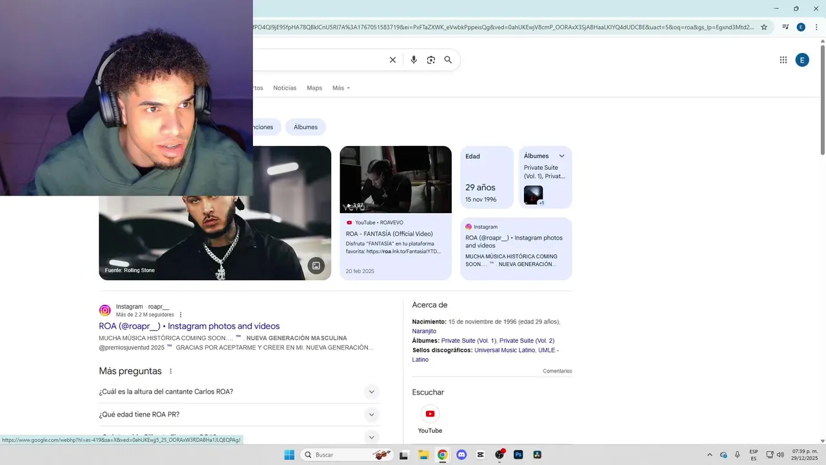The height and width of the screenshot is (465, 826).
Task: Click the Comentarios feedback link
Action: point(558,371)
